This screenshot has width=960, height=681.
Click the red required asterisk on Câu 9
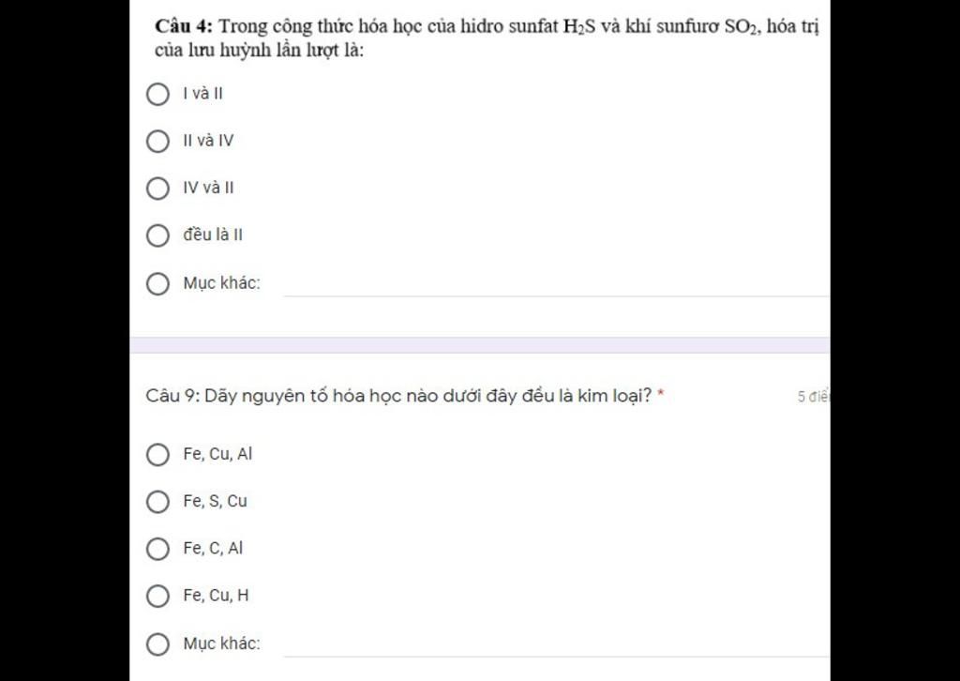[661, 395]
